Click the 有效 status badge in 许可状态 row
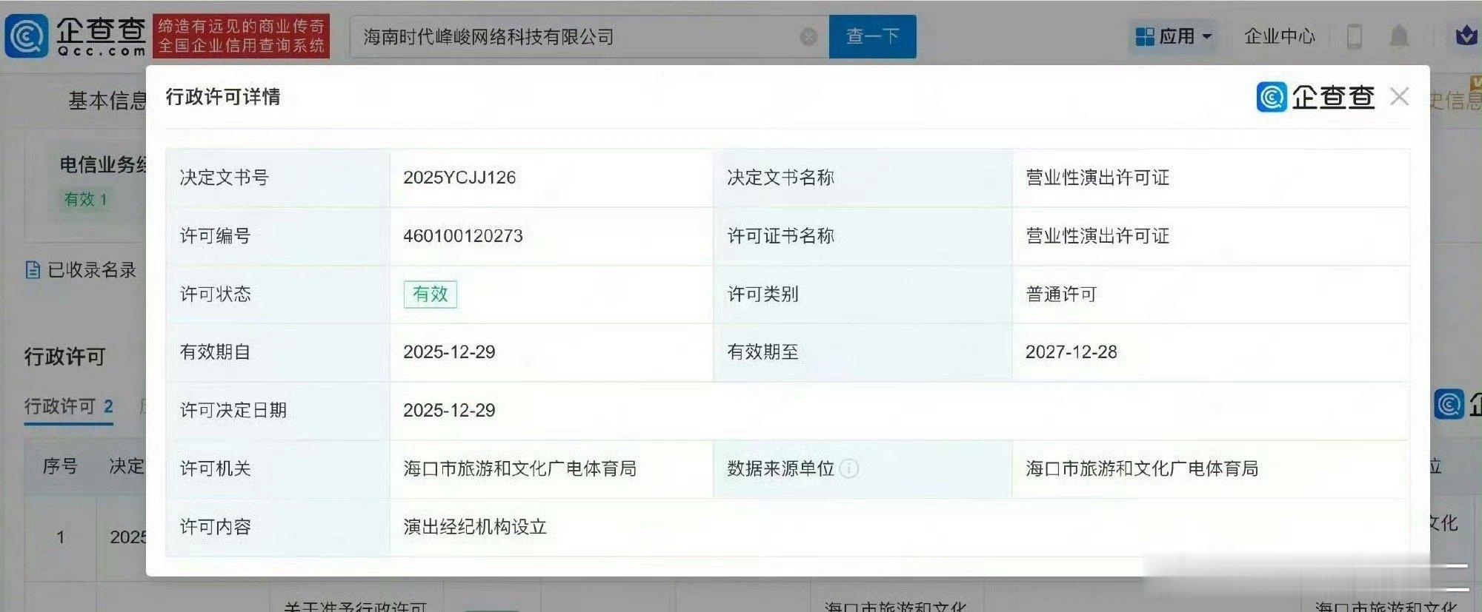Screen dimensions: 1482x612 [x=430, y=294]
